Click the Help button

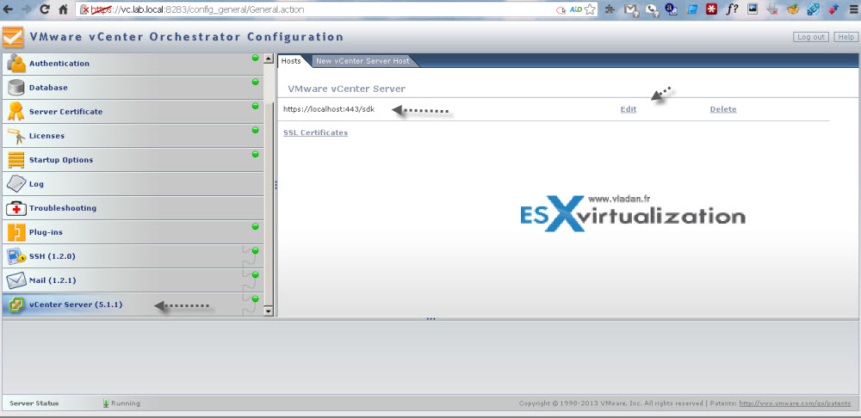point(845,37)
